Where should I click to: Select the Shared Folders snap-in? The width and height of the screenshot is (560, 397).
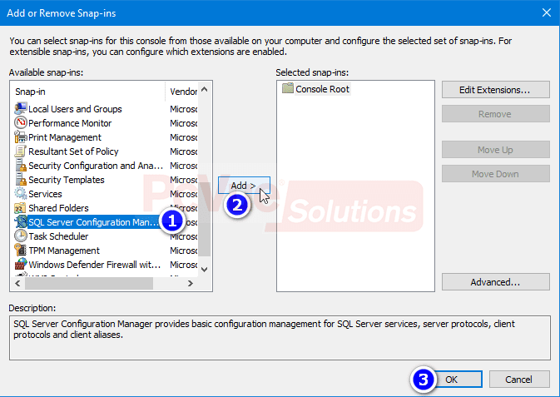(58, 208)
